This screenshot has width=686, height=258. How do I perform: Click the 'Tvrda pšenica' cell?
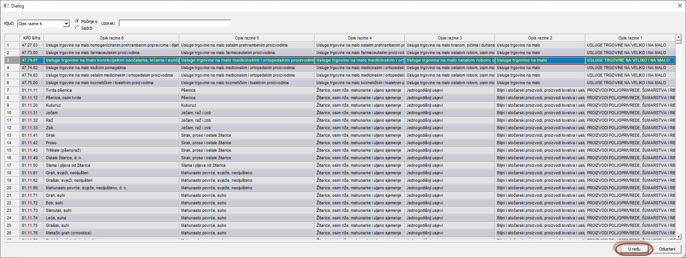[59, 90]
